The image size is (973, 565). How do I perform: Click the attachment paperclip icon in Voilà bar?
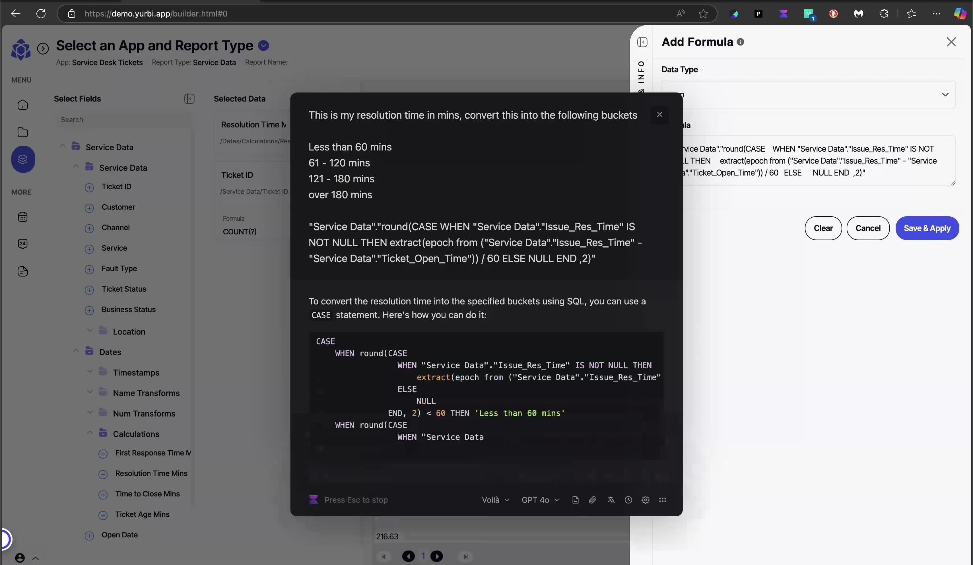pos(592,500)
